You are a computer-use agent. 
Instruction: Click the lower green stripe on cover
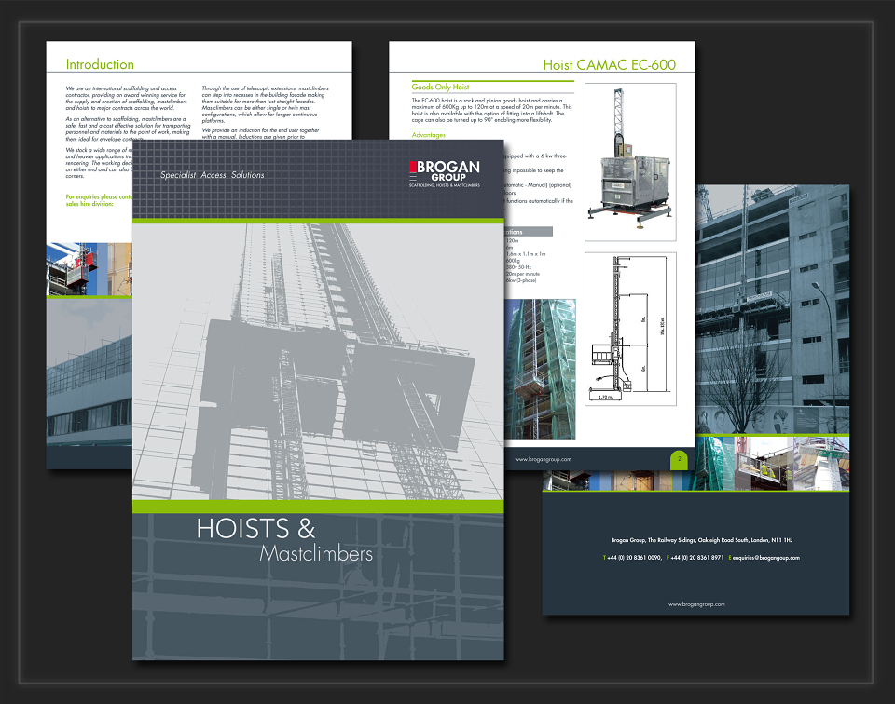(x=318, y=507)
